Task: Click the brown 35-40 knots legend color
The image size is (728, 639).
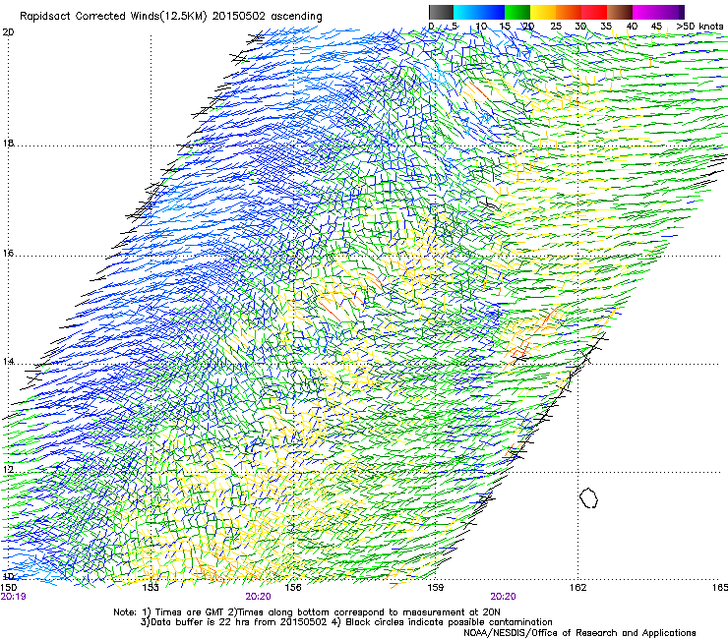Action: 620,12
